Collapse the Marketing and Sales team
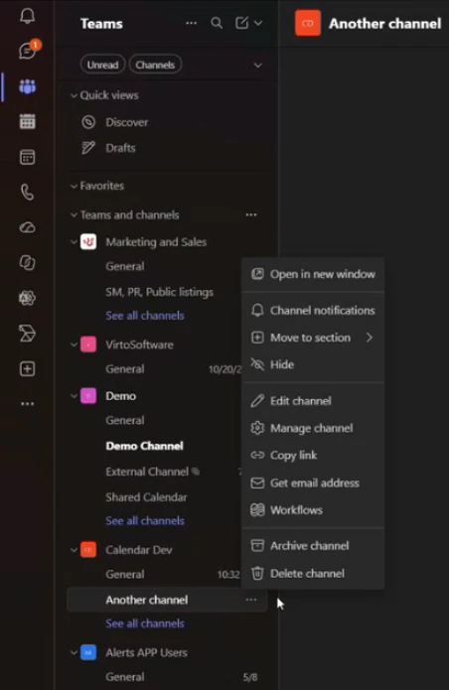The image size is (449, 690). pyautogui.click(x=74, y=241)
